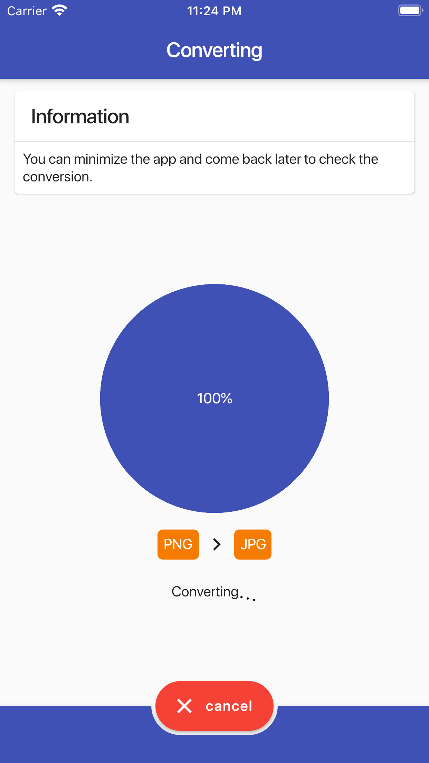Tap the battery indicator in status bar
This screenshot has height=763, width=429.
pos(410,10)
